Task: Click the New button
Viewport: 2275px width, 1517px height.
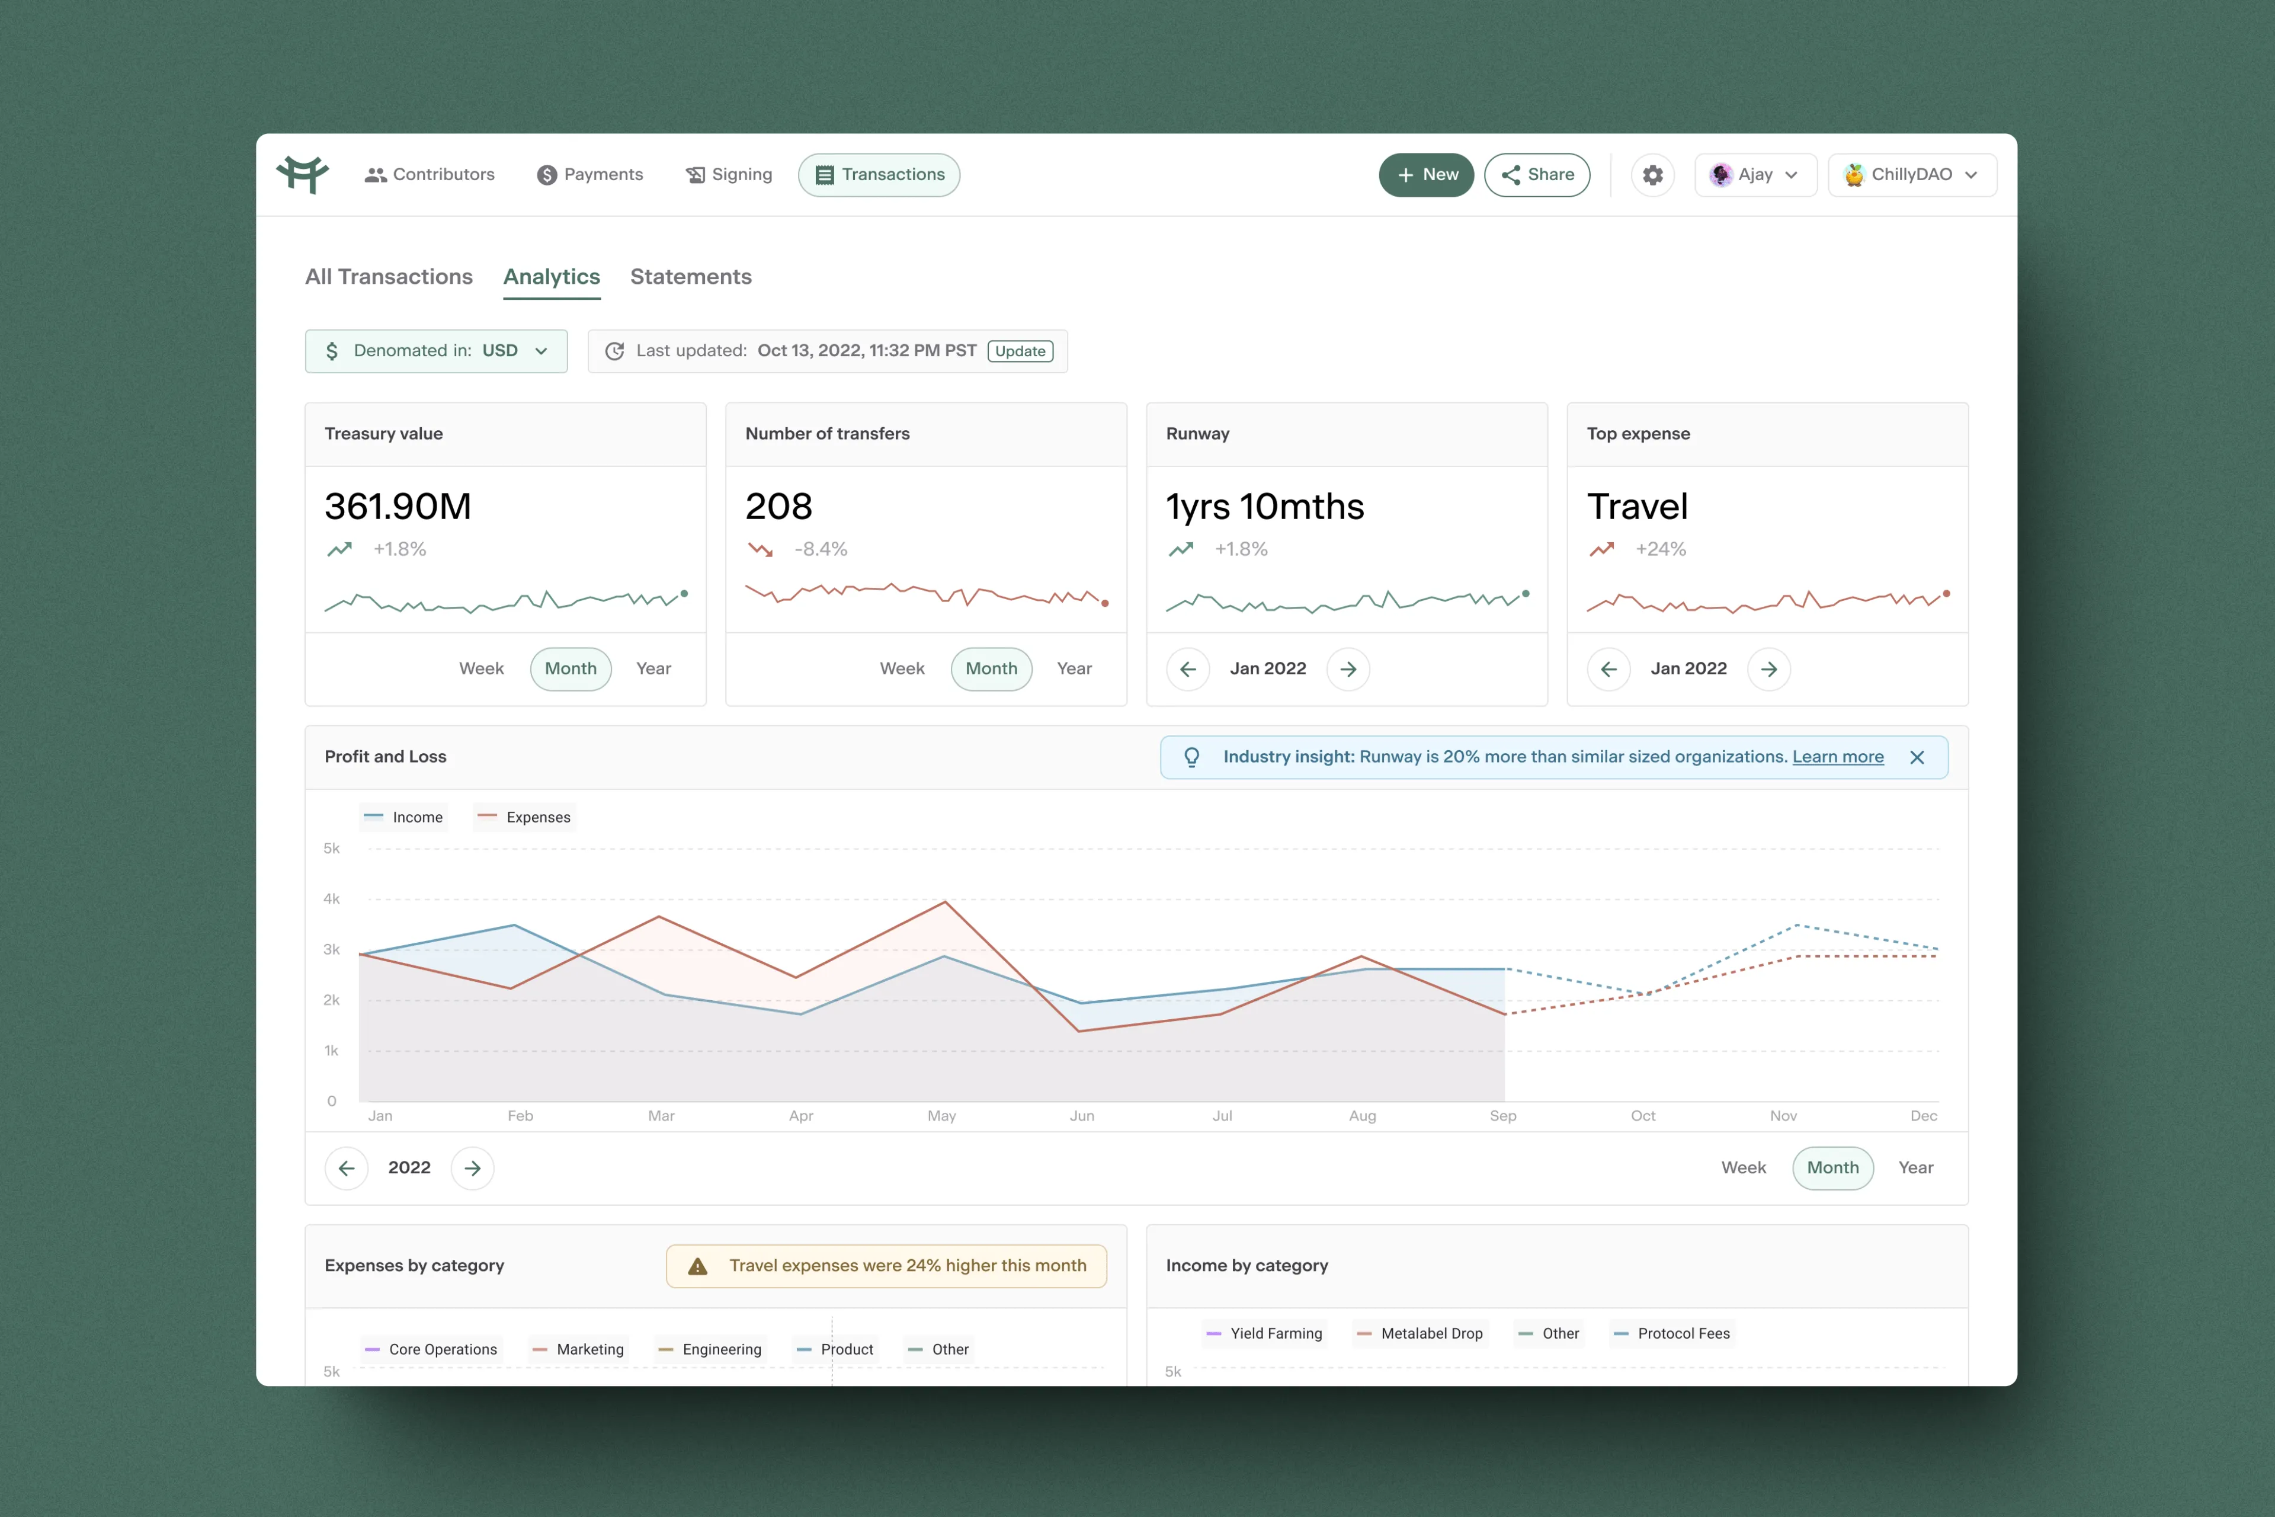Action: 1426,175
